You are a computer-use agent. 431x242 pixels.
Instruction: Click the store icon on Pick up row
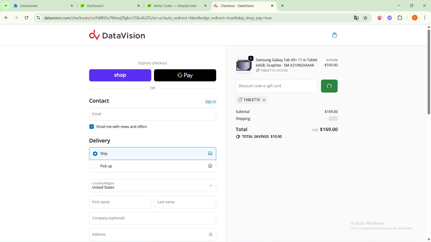click(x=210, y=166)
